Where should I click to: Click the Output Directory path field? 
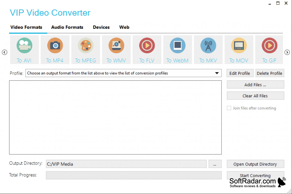(126, 164)
